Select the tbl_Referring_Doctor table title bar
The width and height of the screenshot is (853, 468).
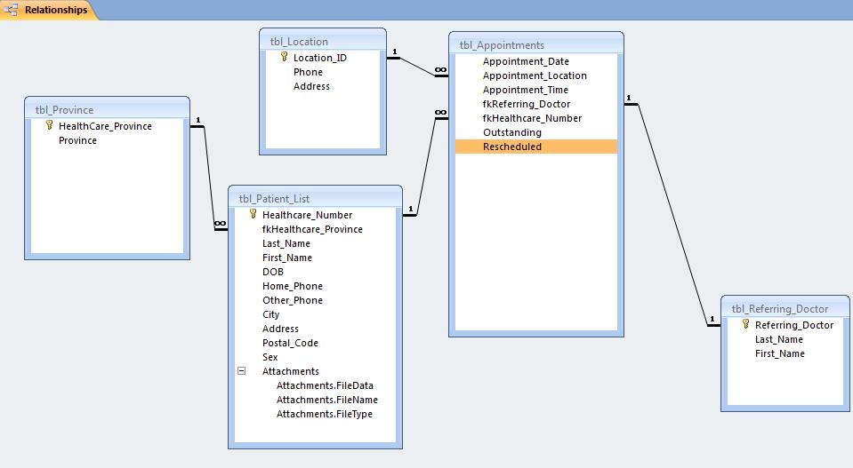(785, 308)
